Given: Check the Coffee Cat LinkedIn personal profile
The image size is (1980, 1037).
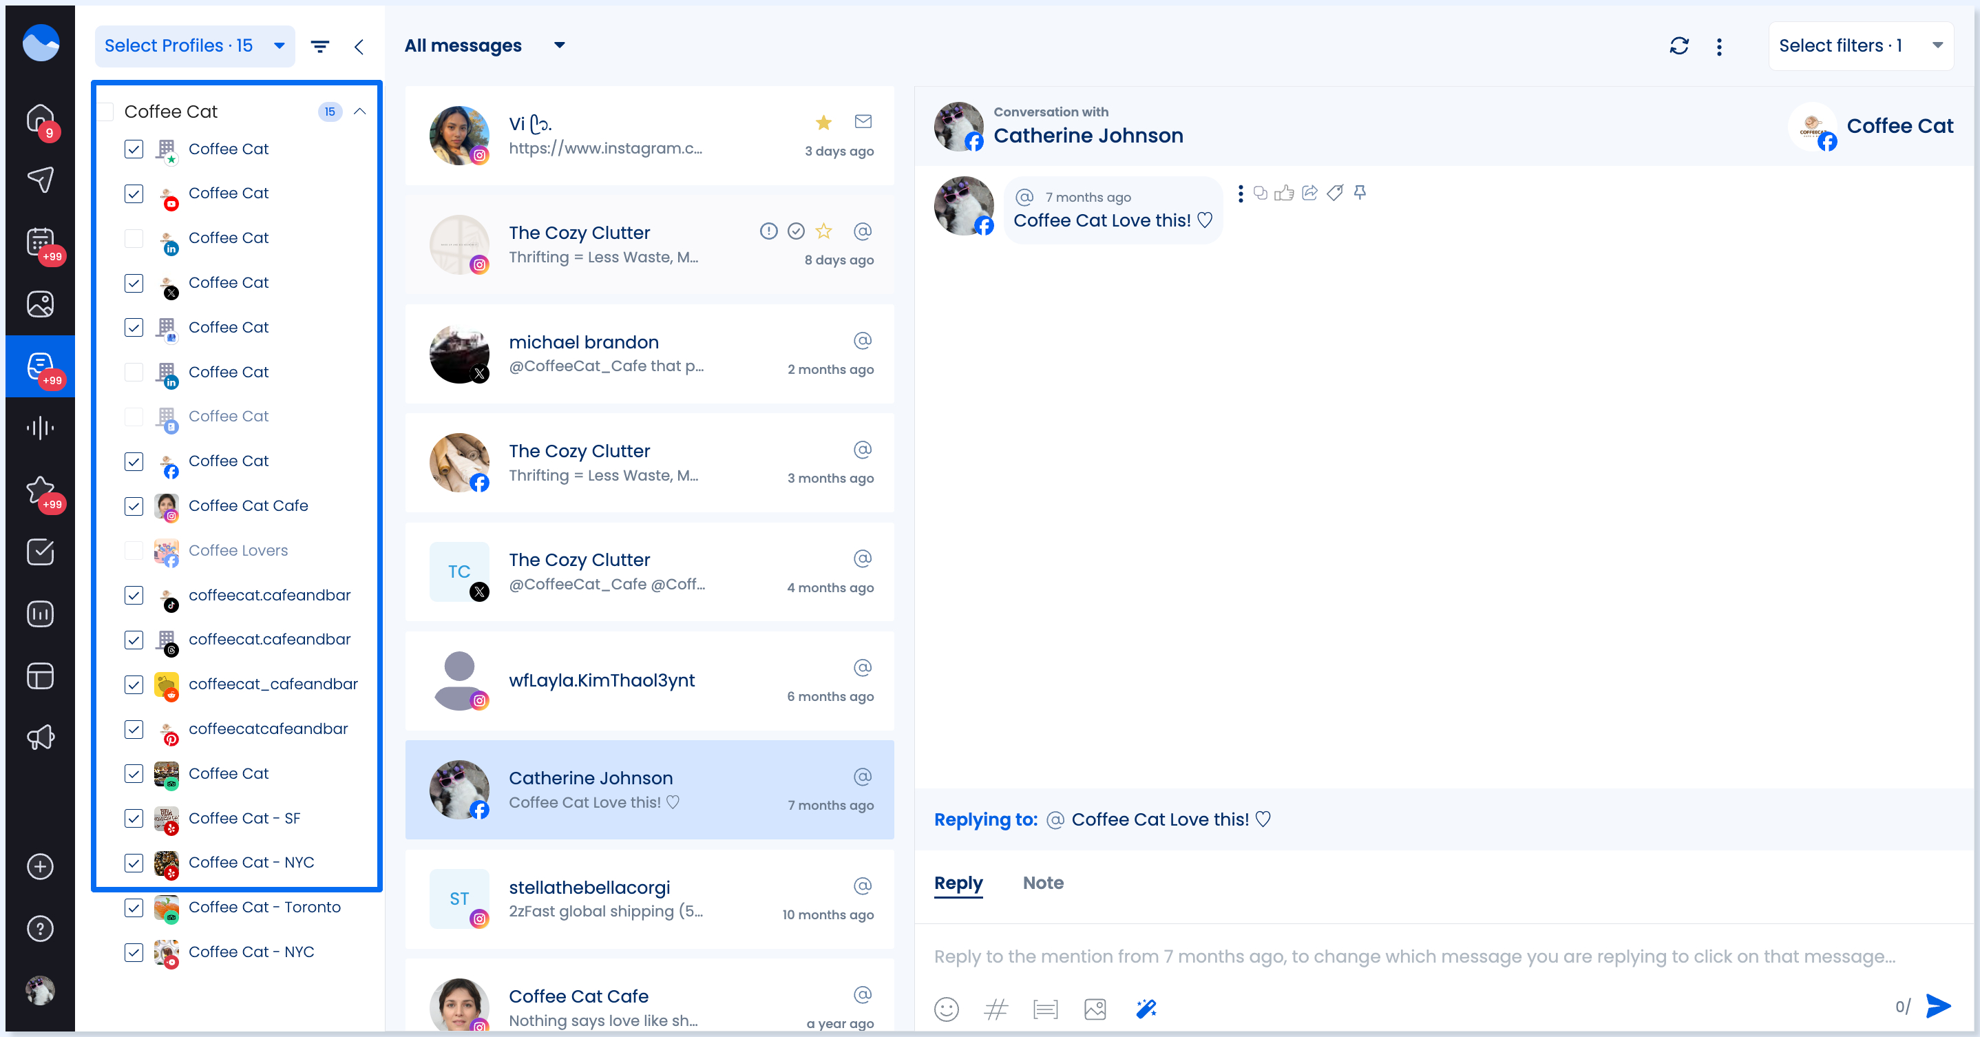Looking at the screenshot, I should pyautogui.click(x=134, y=238).
